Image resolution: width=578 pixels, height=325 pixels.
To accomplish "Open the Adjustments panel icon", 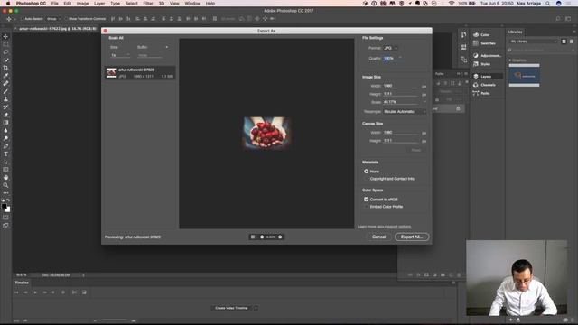I will (x=476, y=56).
